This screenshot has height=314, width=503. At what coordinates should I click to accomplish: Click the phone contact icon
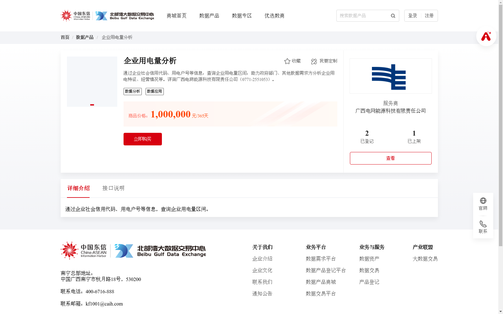click(x=483, y=224)
